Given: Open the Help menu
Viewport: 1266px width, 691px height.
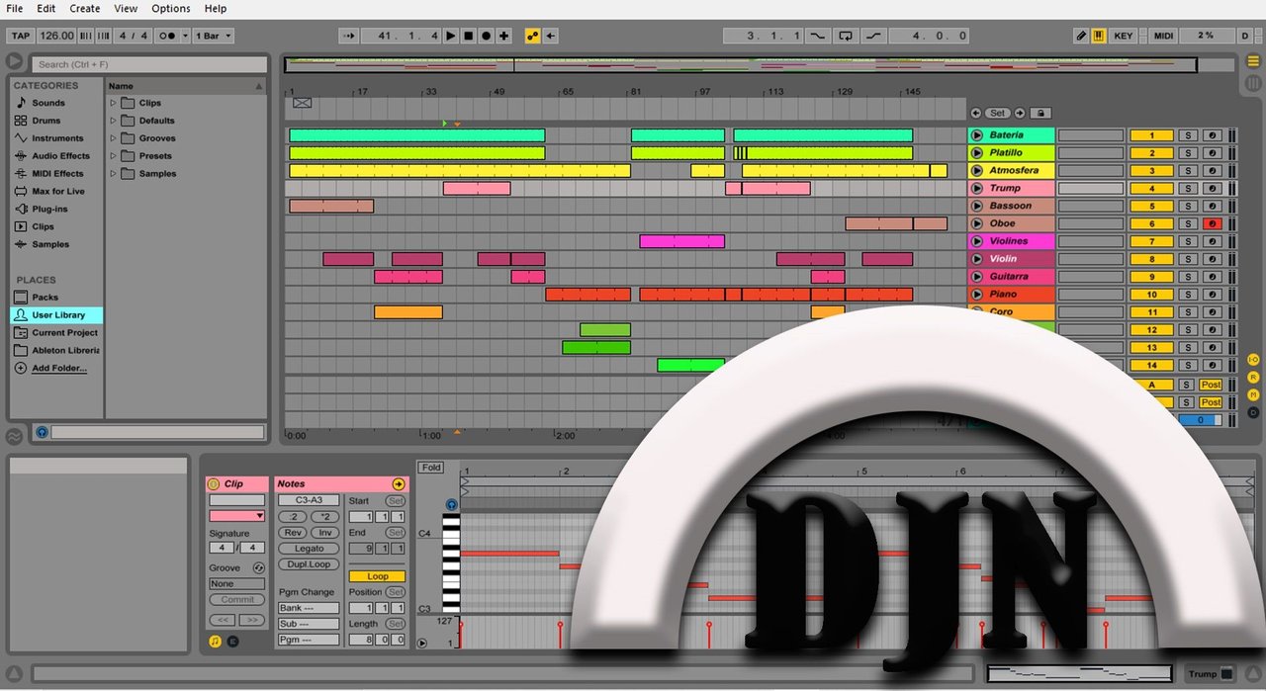Looking at the screenshot, I should [x=216, y=8].
